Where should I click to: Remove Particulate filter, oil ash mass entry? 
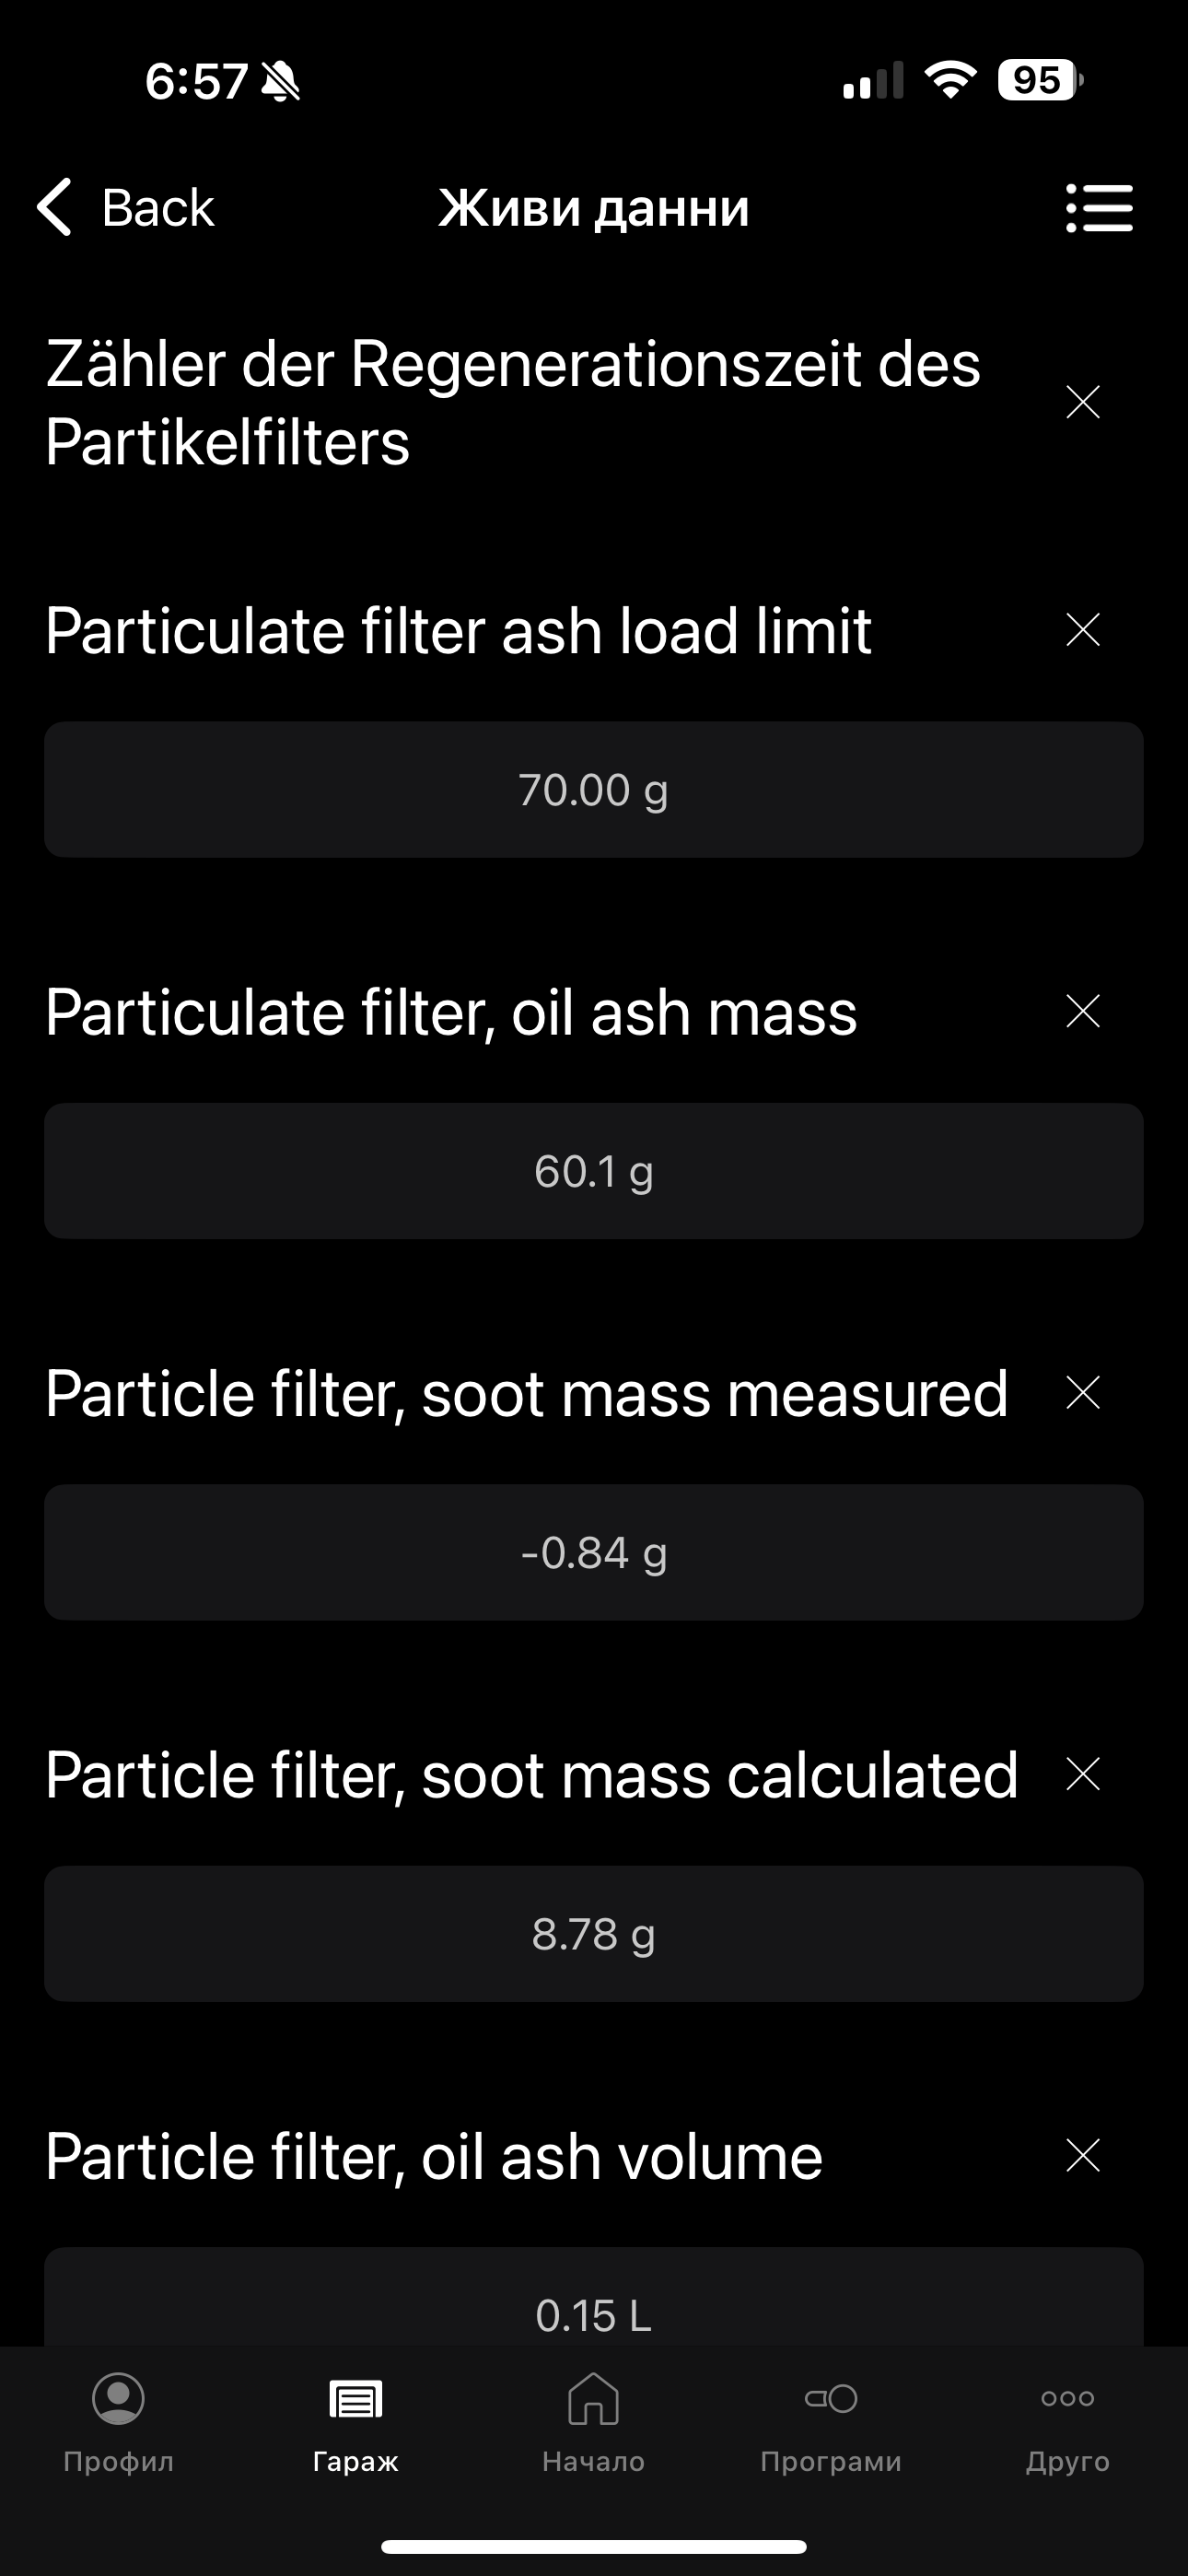pos(1082,1011)
